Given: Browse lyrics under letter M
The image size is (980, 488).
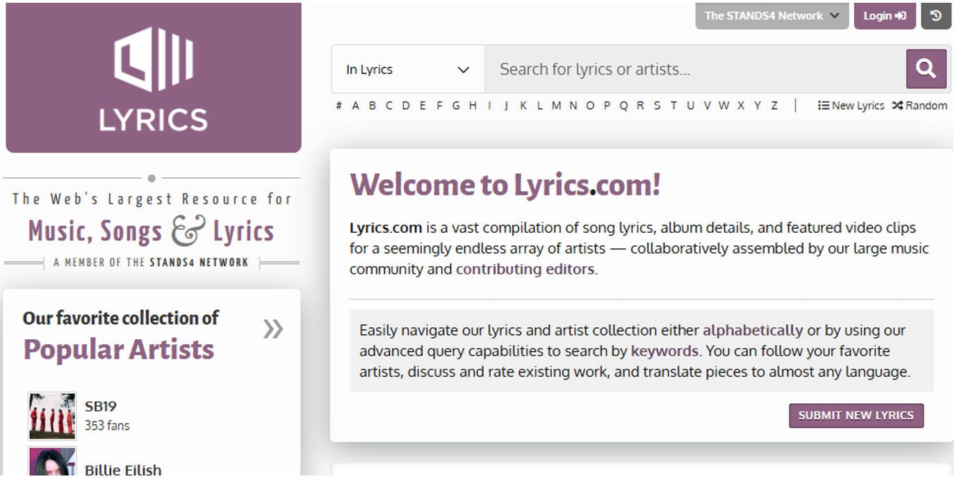Looking at the screenshot, I should pos(556,106).
